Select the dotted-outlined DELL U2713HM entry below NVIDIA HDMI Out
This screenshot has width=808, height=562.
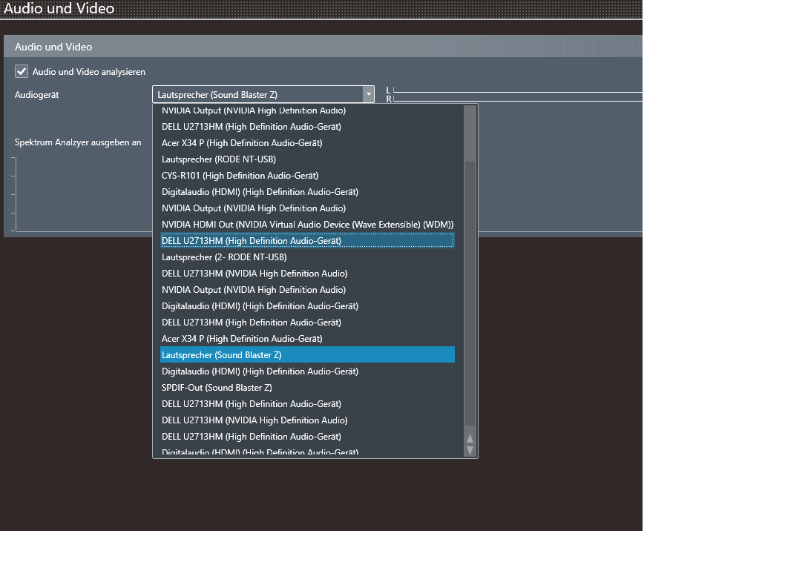click(x=307, y=240)
